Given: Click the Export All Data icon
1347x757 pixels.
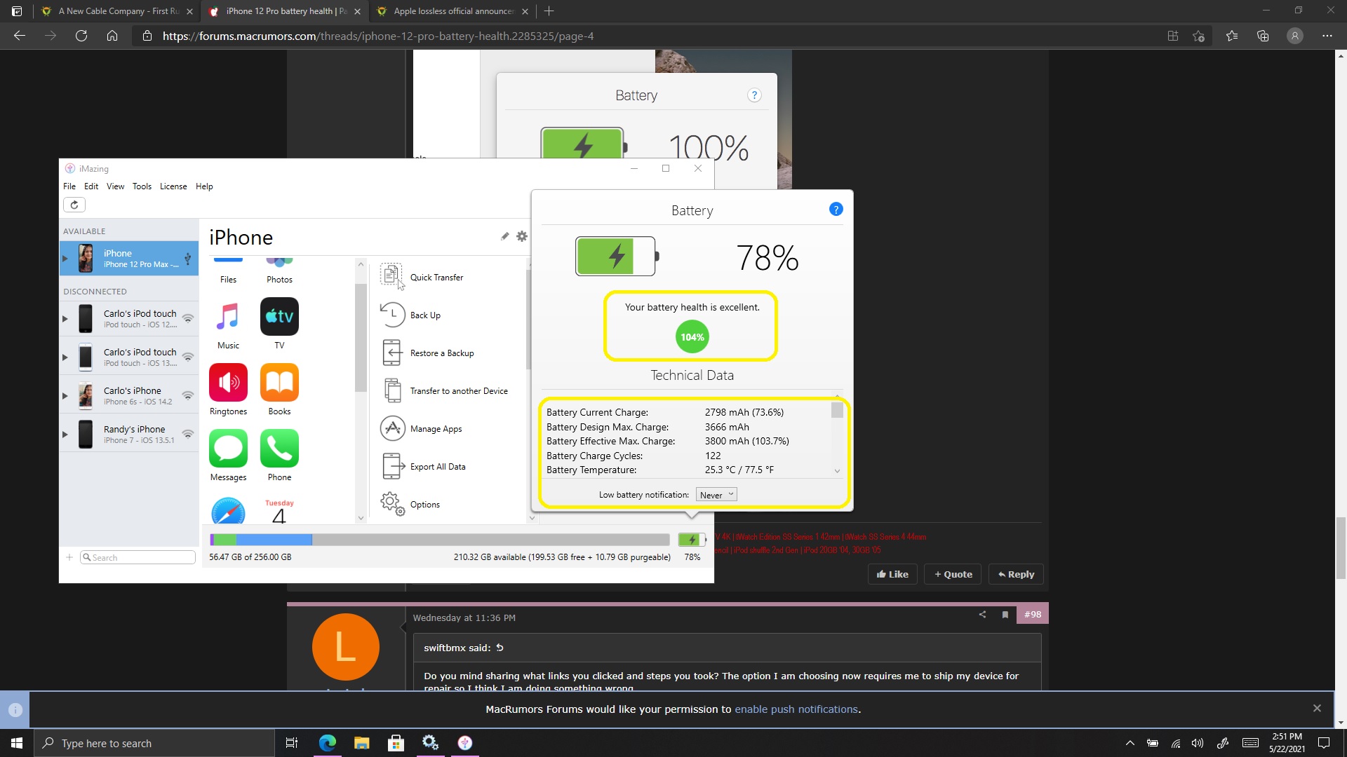Looking at the screenshot, I should coord(393,466).
